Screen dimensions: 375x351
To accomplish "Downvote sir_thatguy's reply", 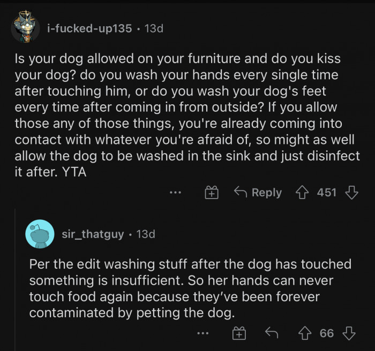I will [349, 333].
